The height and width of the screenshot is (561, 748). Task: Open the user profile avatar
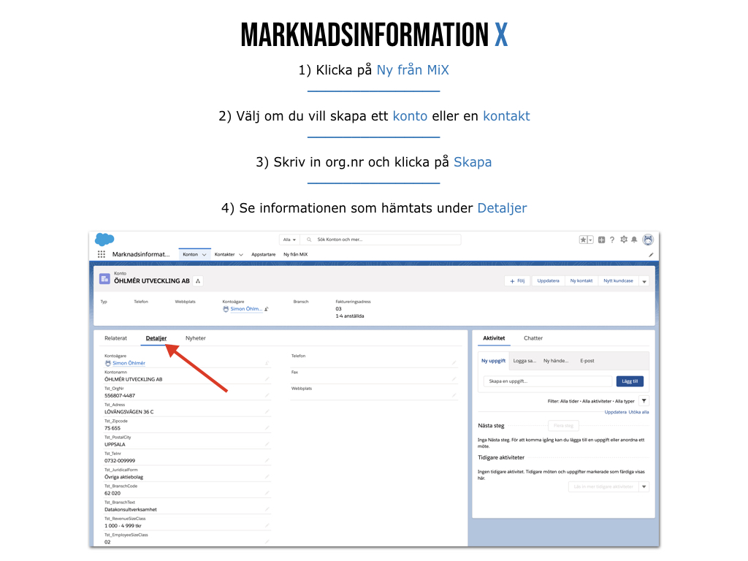[x=647, y=240]
